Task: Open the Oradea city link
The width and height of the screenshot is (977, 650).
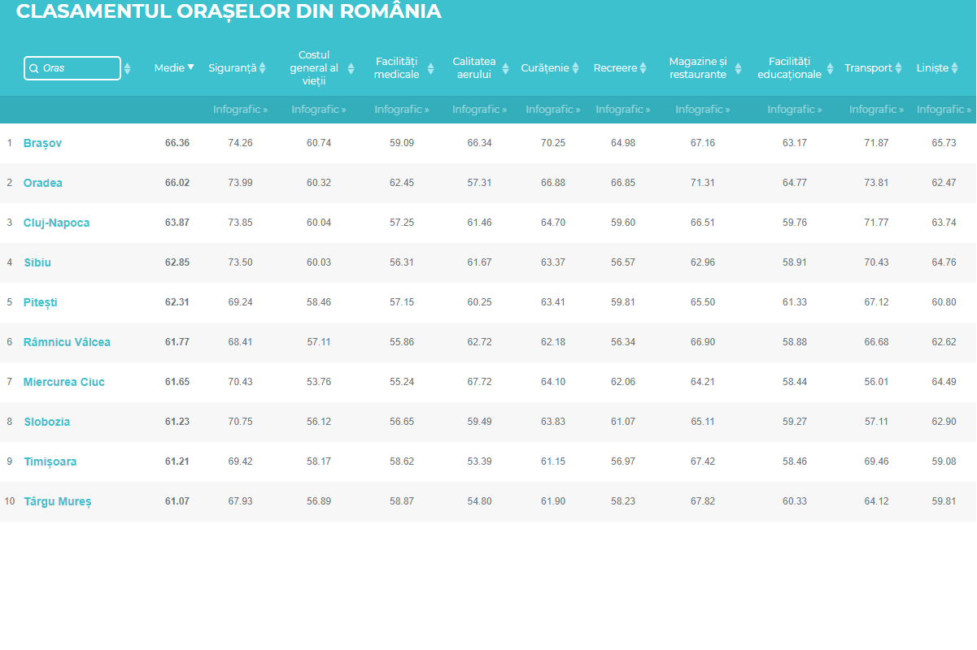Action: coord(43,183)
